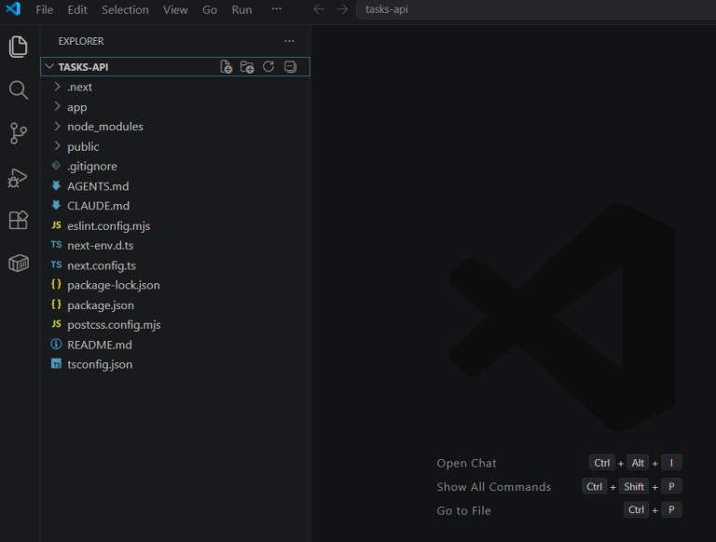Open the Selection menu

125,9
